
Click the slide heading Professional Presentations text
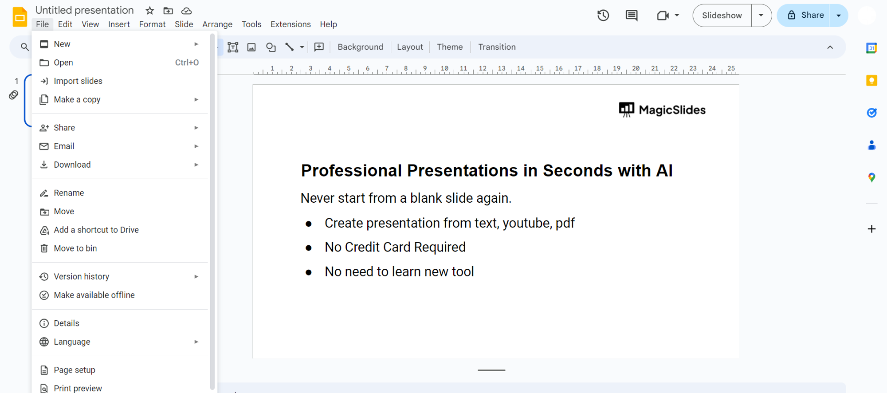pyautogui.click(x=487, y=171)
